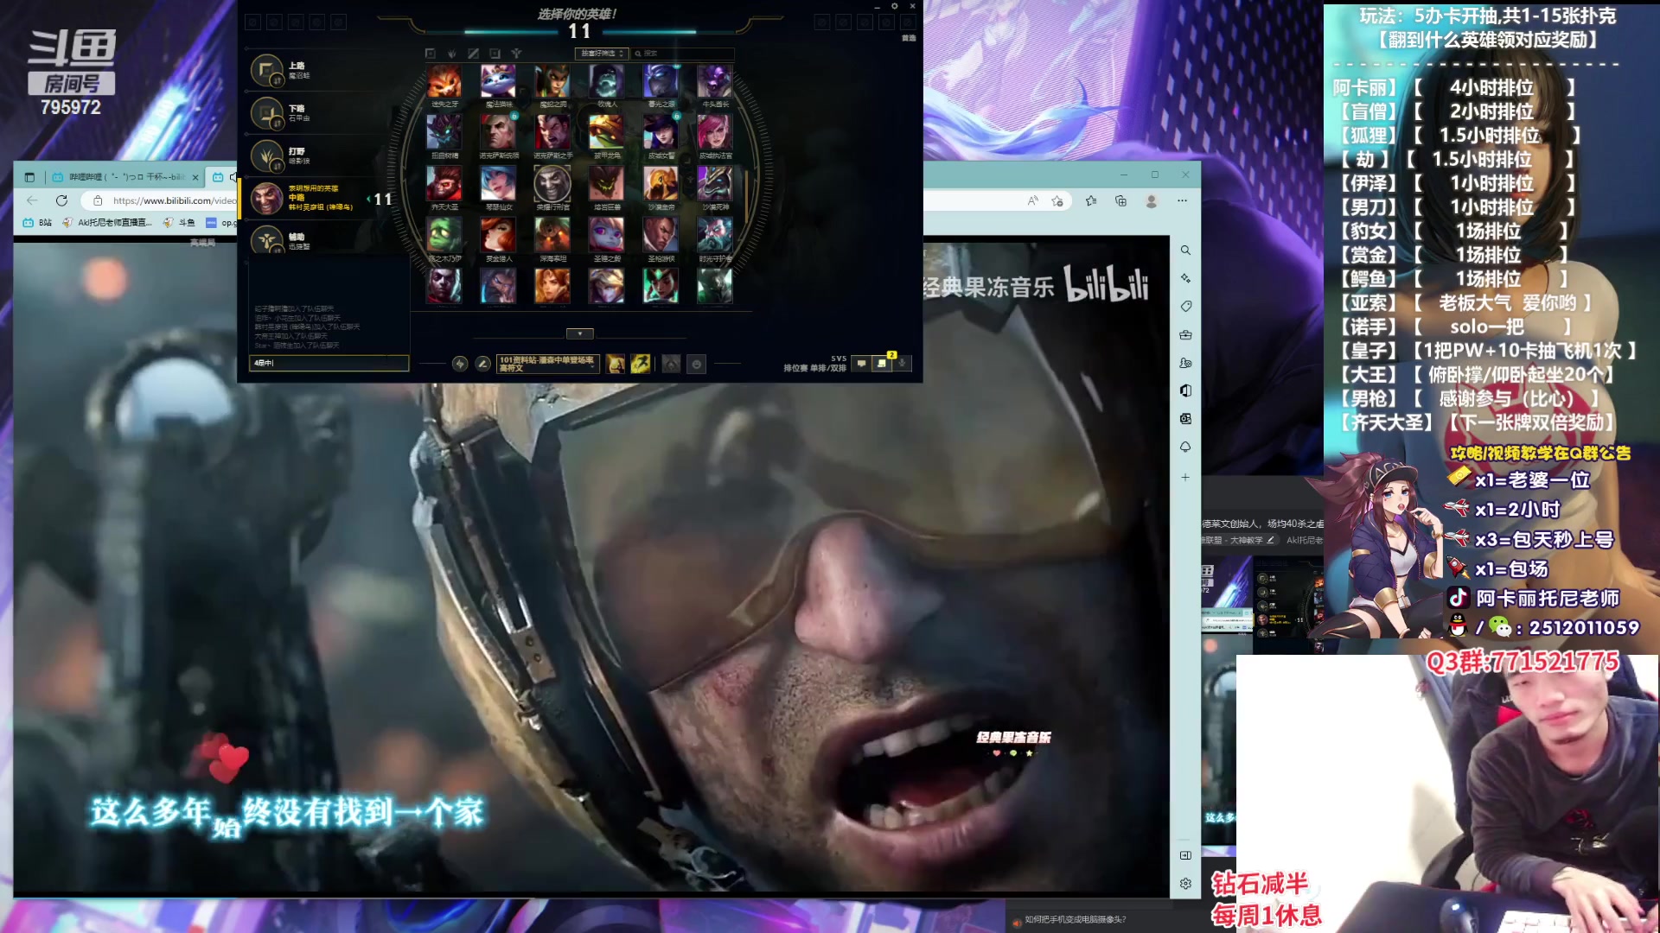Open the B站 bookmark link

coord(37,223)
